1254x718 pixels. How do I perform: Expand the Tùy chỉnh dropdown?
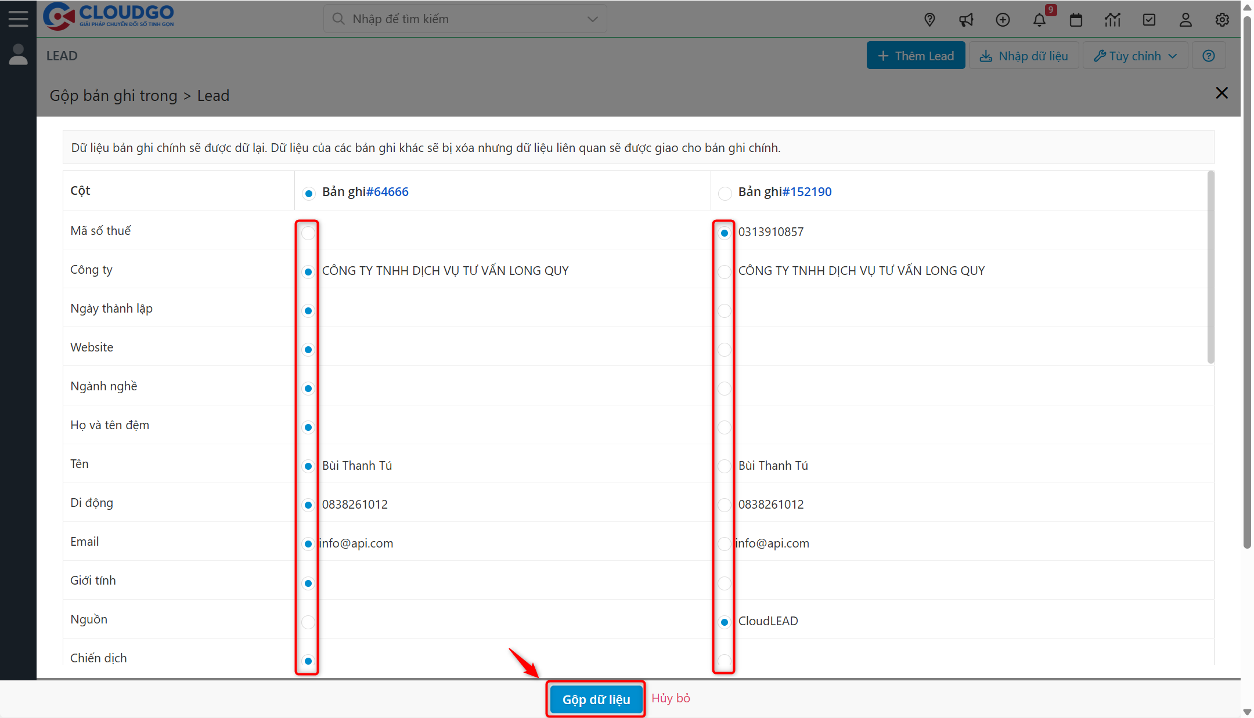[x=1135, y=56]
